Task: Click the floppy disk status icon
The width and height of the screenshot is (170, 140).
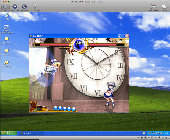Action: pyautogui.click(x=142, y=138)
